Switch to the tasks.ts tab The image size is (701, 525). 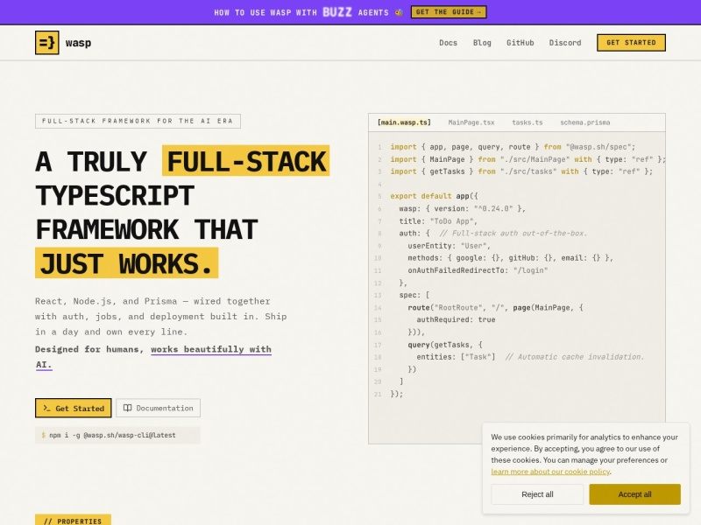[528, 122]
